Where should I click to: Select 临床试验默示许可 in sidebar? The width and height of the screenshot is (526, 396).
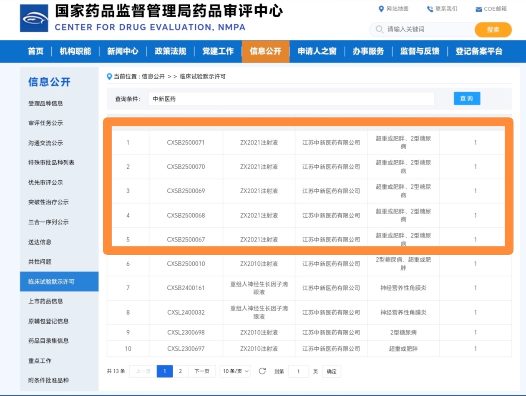coord(59,281)
